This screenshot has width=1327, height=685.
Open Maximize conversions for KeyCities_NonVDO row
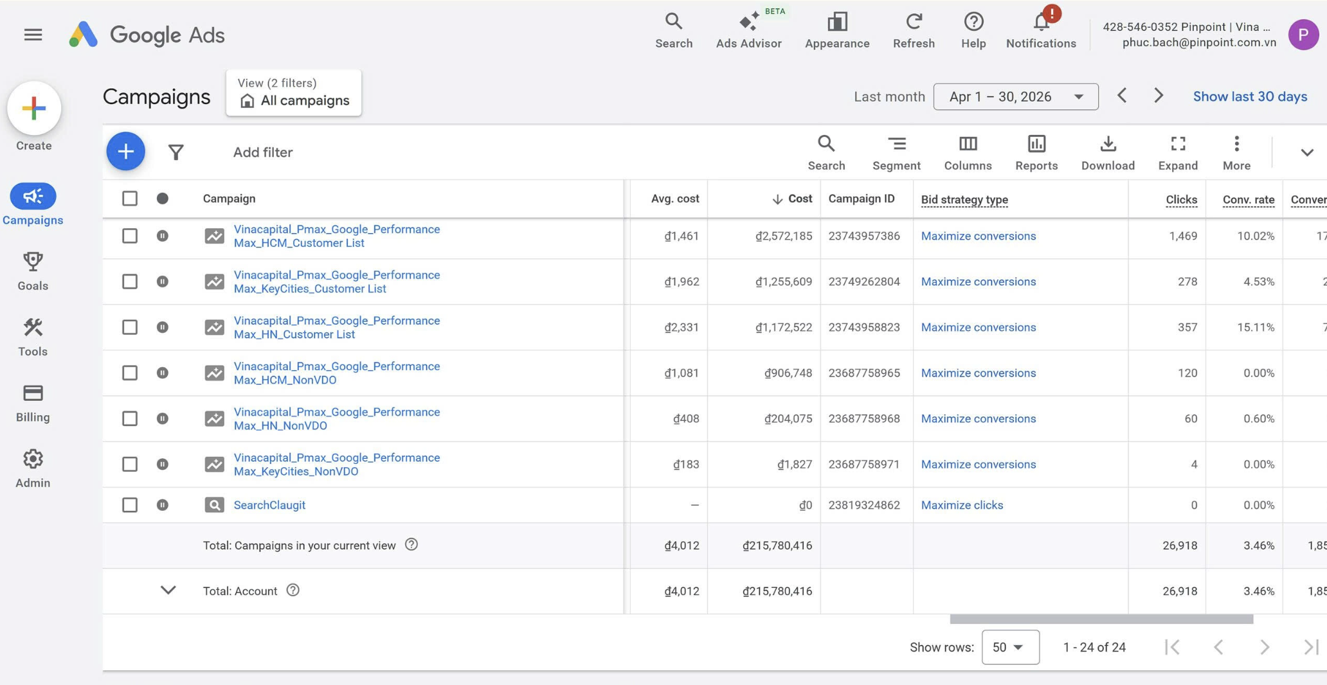tap(978, 464)
